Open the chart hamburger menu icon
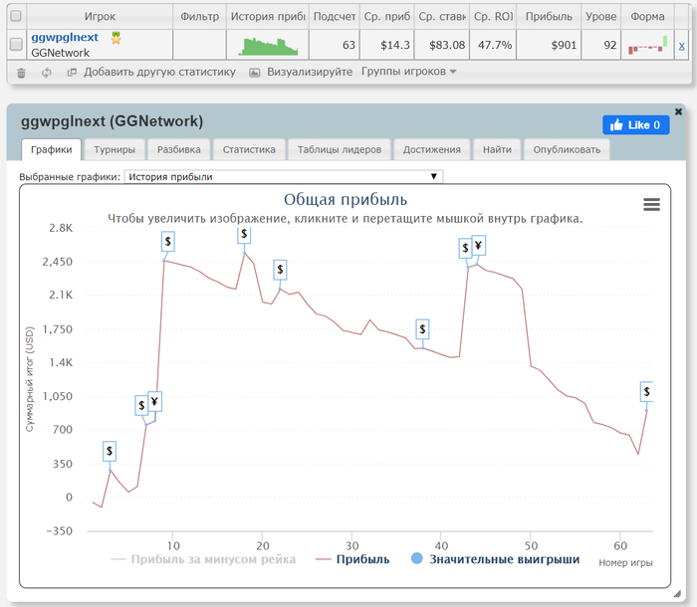The width and height of the screenshot is (697, 607). (x=651, y=204)
